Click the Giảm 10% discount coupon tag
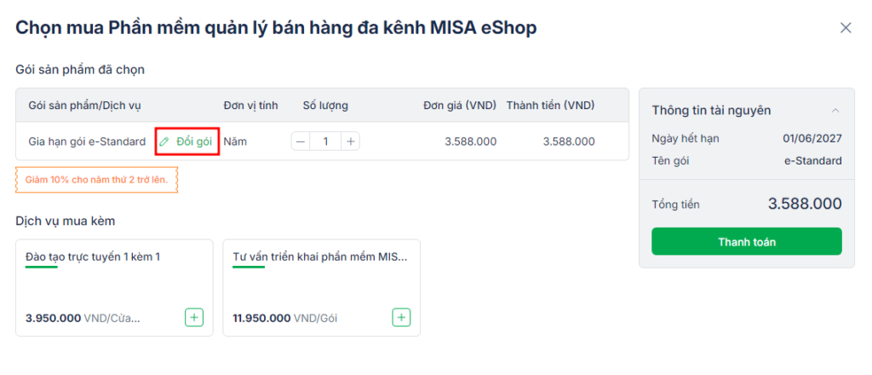 [x=97, y=180]
